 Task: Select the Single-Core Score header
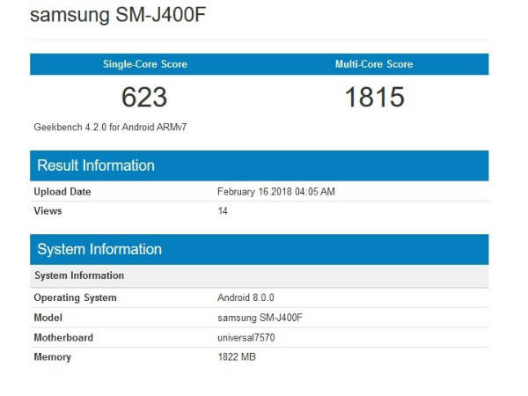point(145,64)
